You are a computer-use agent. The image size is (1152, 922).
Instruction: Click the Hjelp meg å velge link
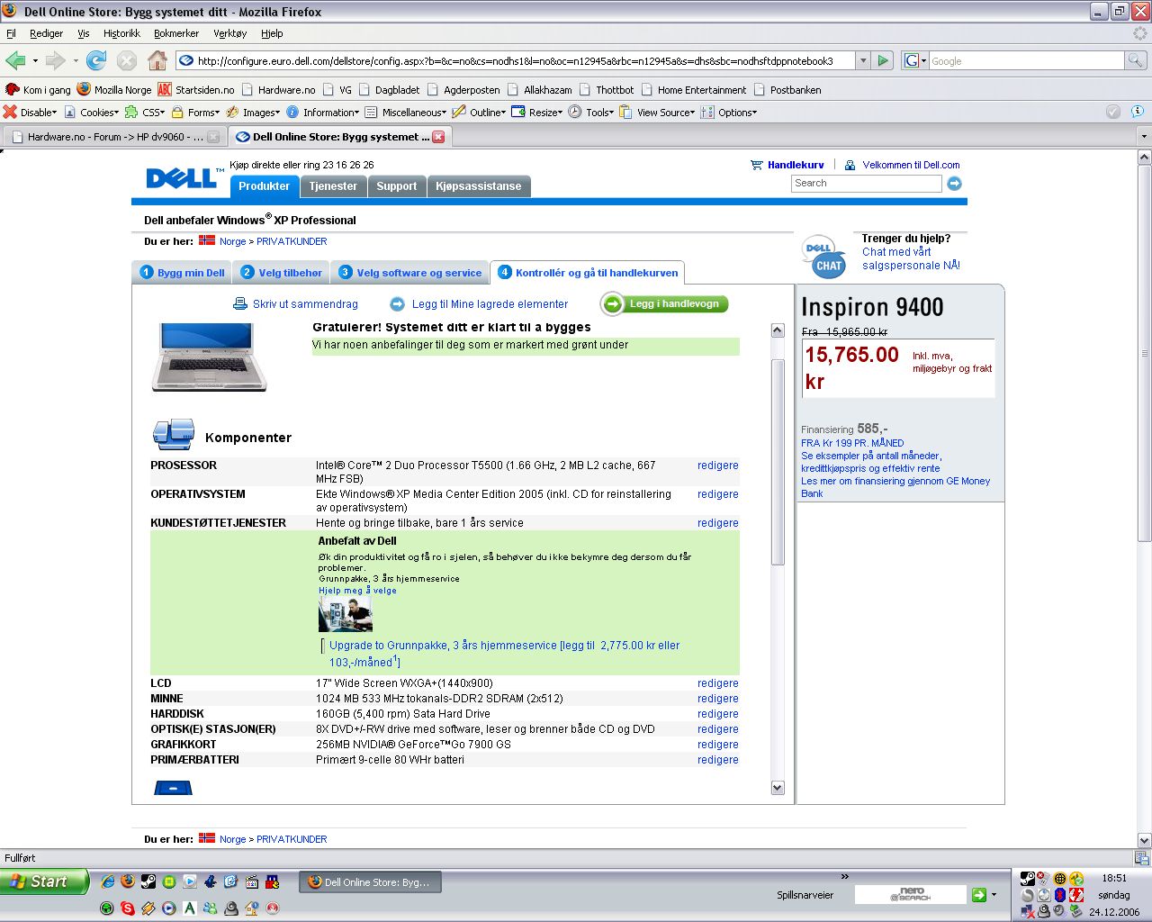click(357, 591)
